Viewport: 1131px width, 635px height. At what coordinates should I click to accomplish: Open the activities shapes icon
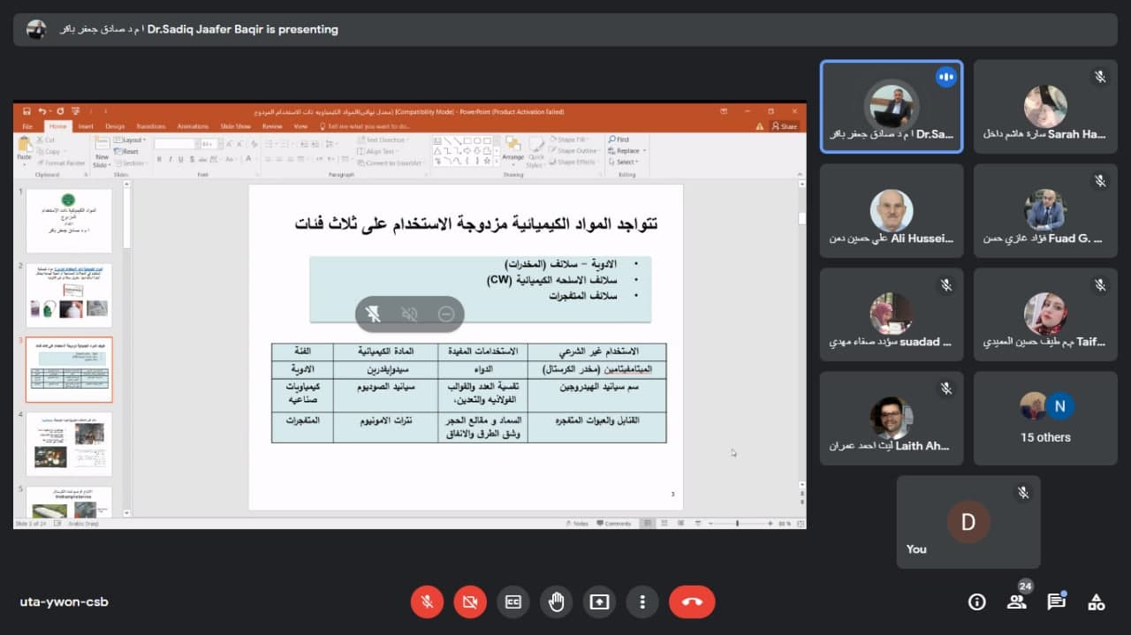1096,602
